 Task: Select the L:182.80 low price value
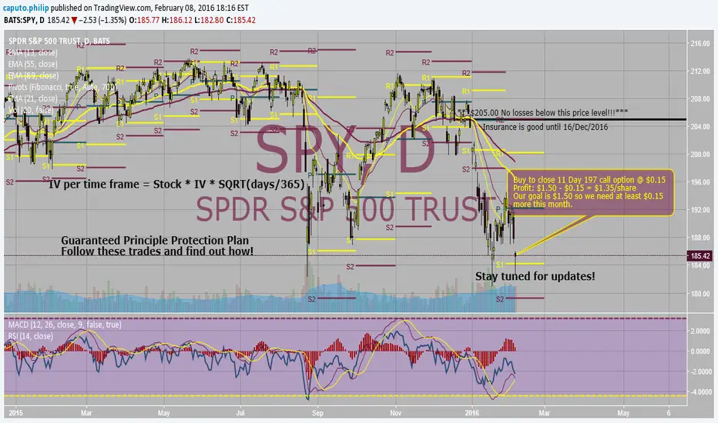[x=209, y=20]
